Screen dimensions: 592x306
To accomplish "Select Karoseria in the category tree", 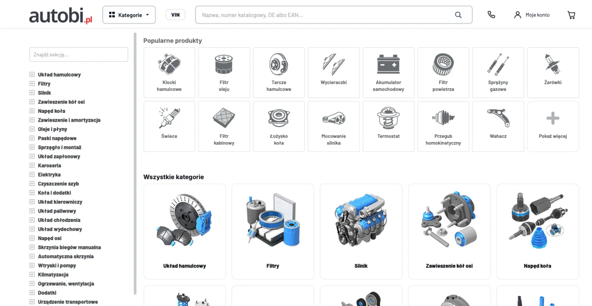I will 49,166.
